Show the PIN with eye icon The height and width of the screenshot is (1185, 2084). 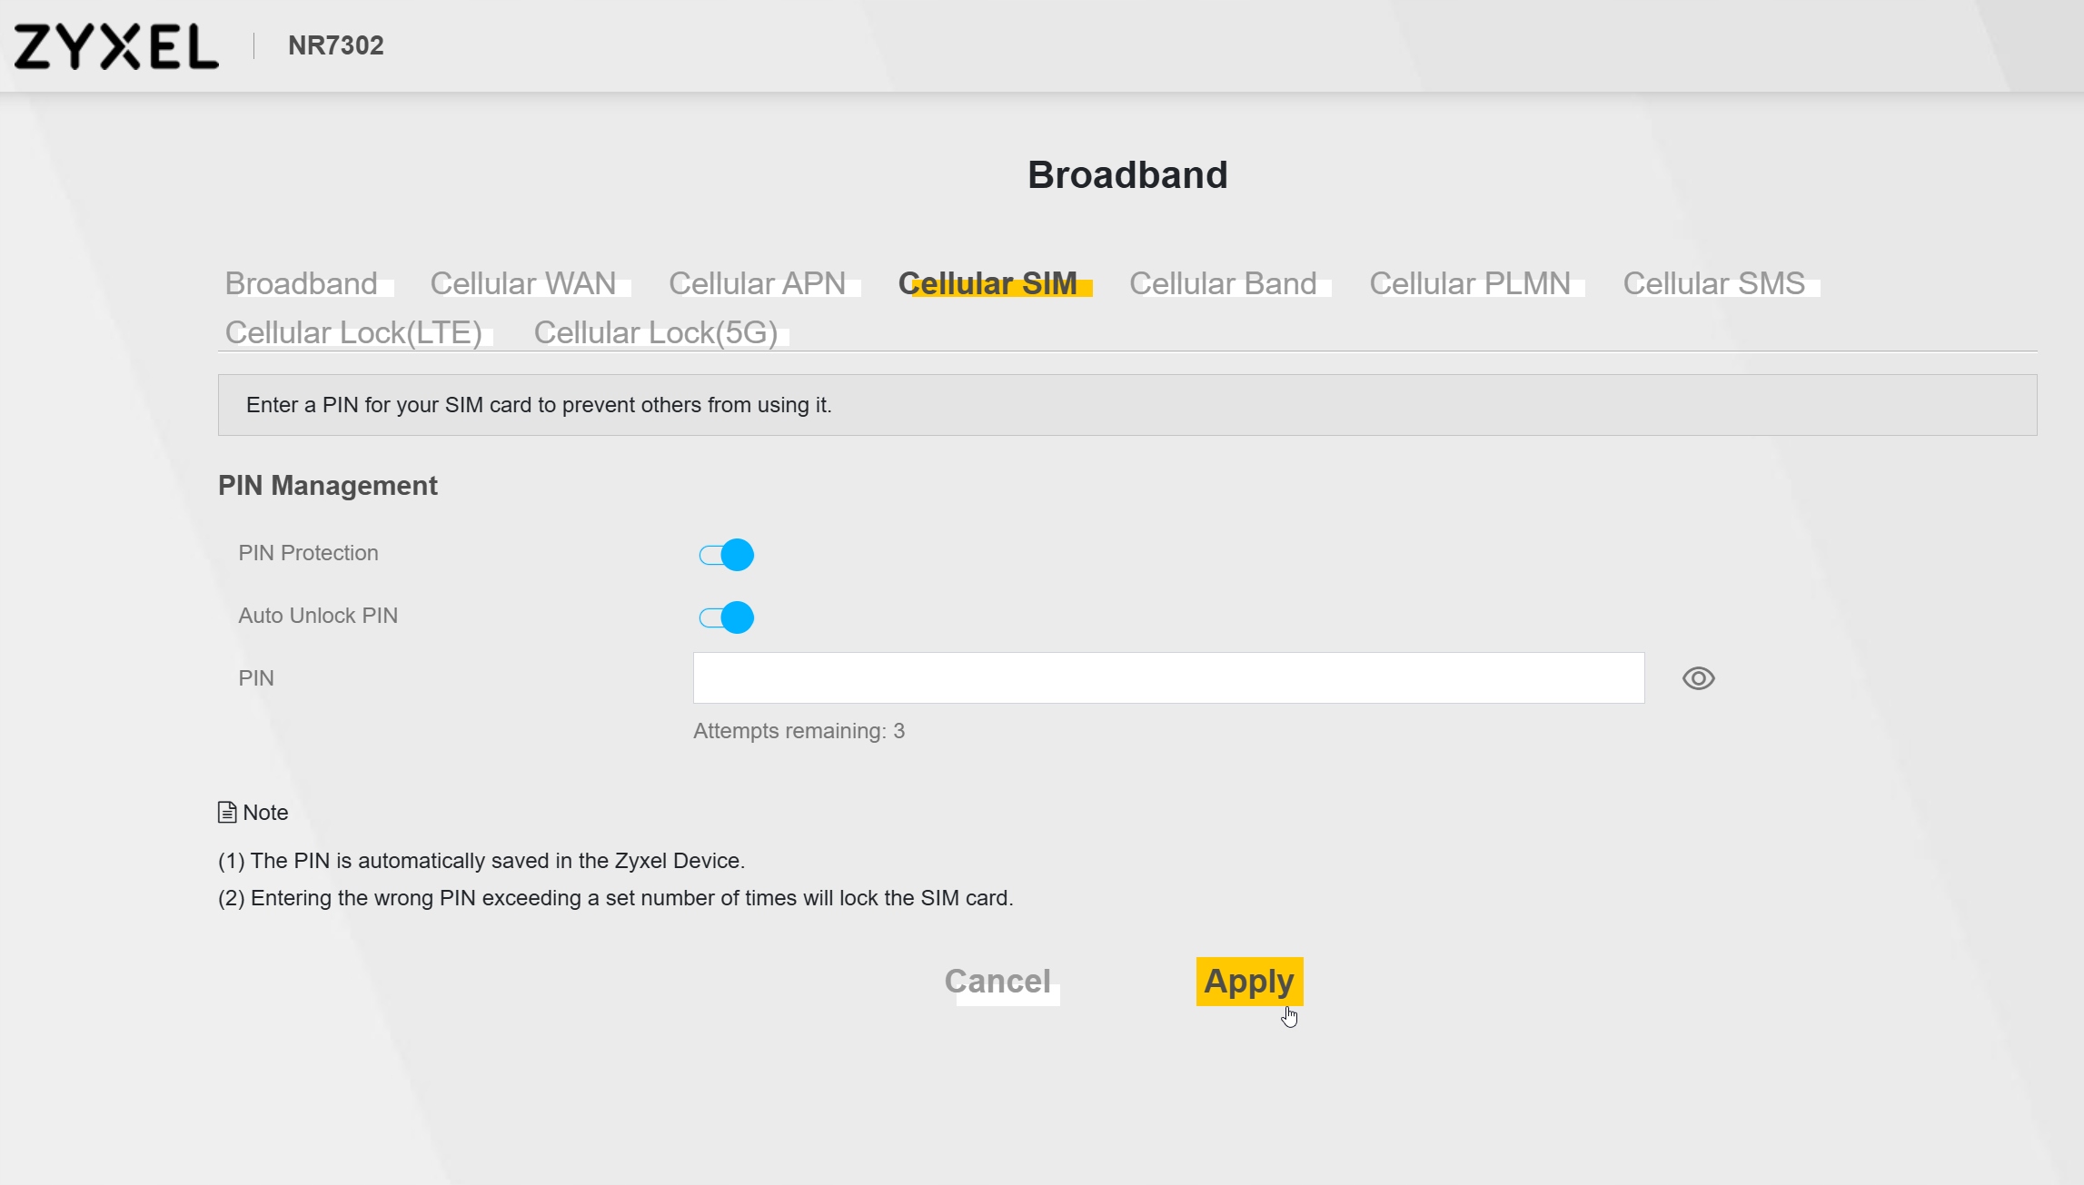pos(1697,678)
